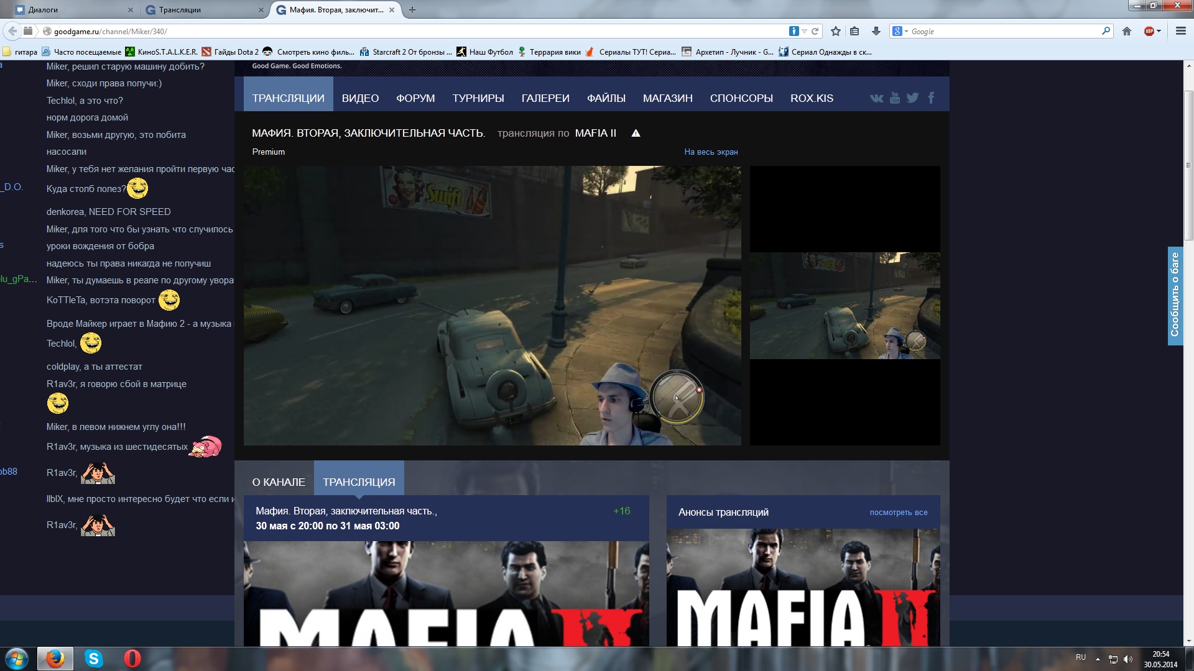Click the browser home icon

click(x=1126, y=31)
